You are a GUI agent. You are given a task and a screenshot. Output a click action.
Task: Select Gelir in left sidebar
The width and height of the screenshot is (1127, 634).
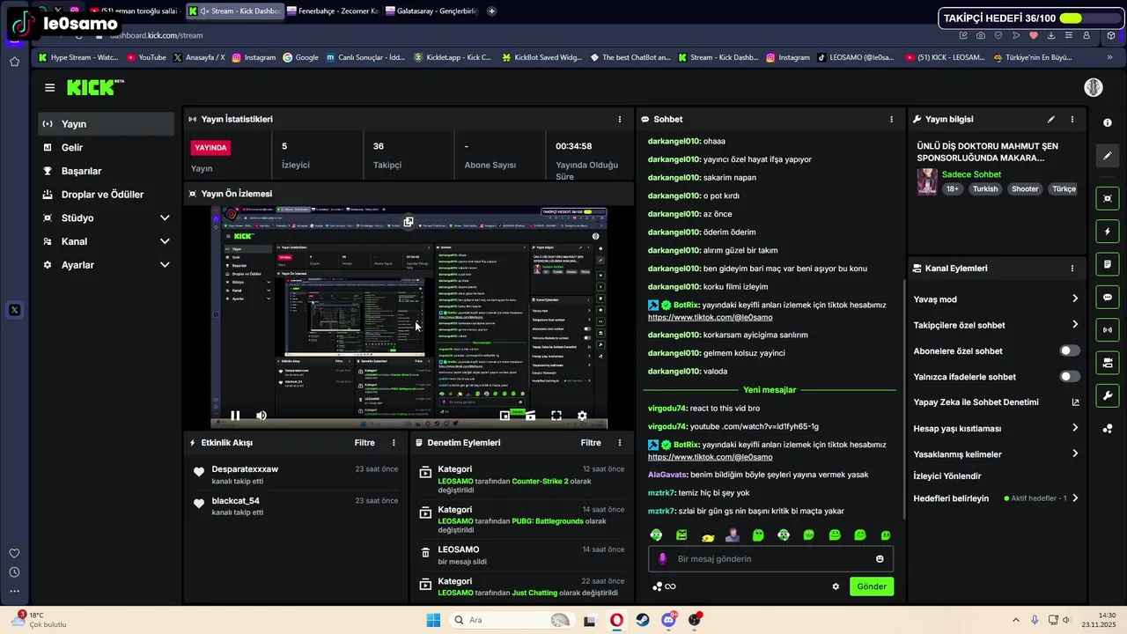pyautogui.click(x=106, y=148)
